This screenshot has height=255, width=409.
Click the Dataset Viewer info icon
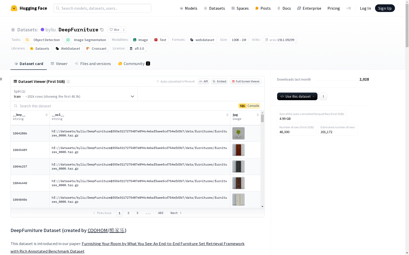click(x=68, y=82)
